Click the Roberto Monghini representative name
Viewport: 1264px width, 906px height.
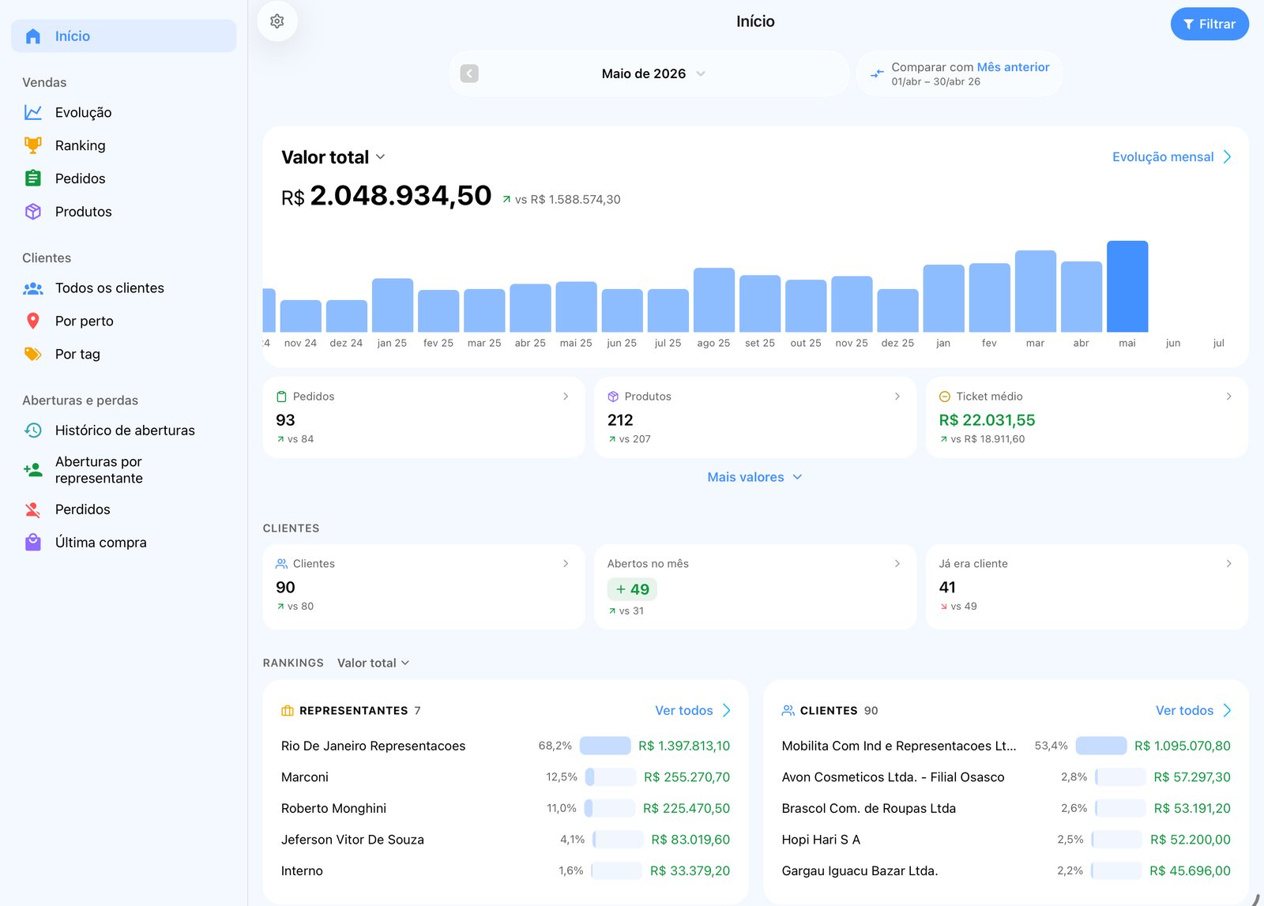coord(333,808)
